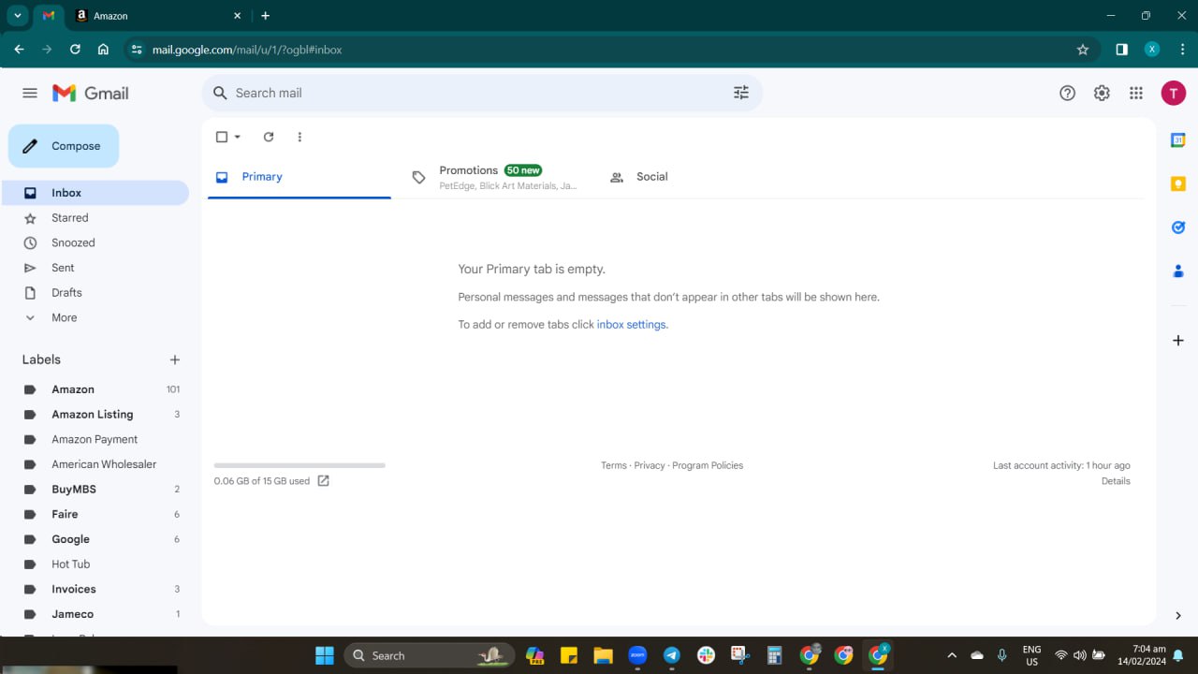The height and width of the screenshot is (674, 1198).
Task: Hide side panel chevron
Action: point(1178,615)
